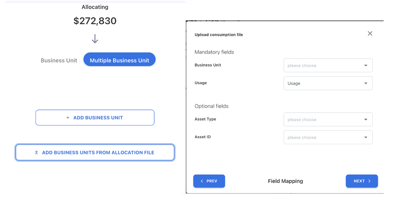The width and height of the screenshot is (394, 204).
Task: Click the left chevron icon on PREV
Action: pyautogui.click(x=202, y=181)
